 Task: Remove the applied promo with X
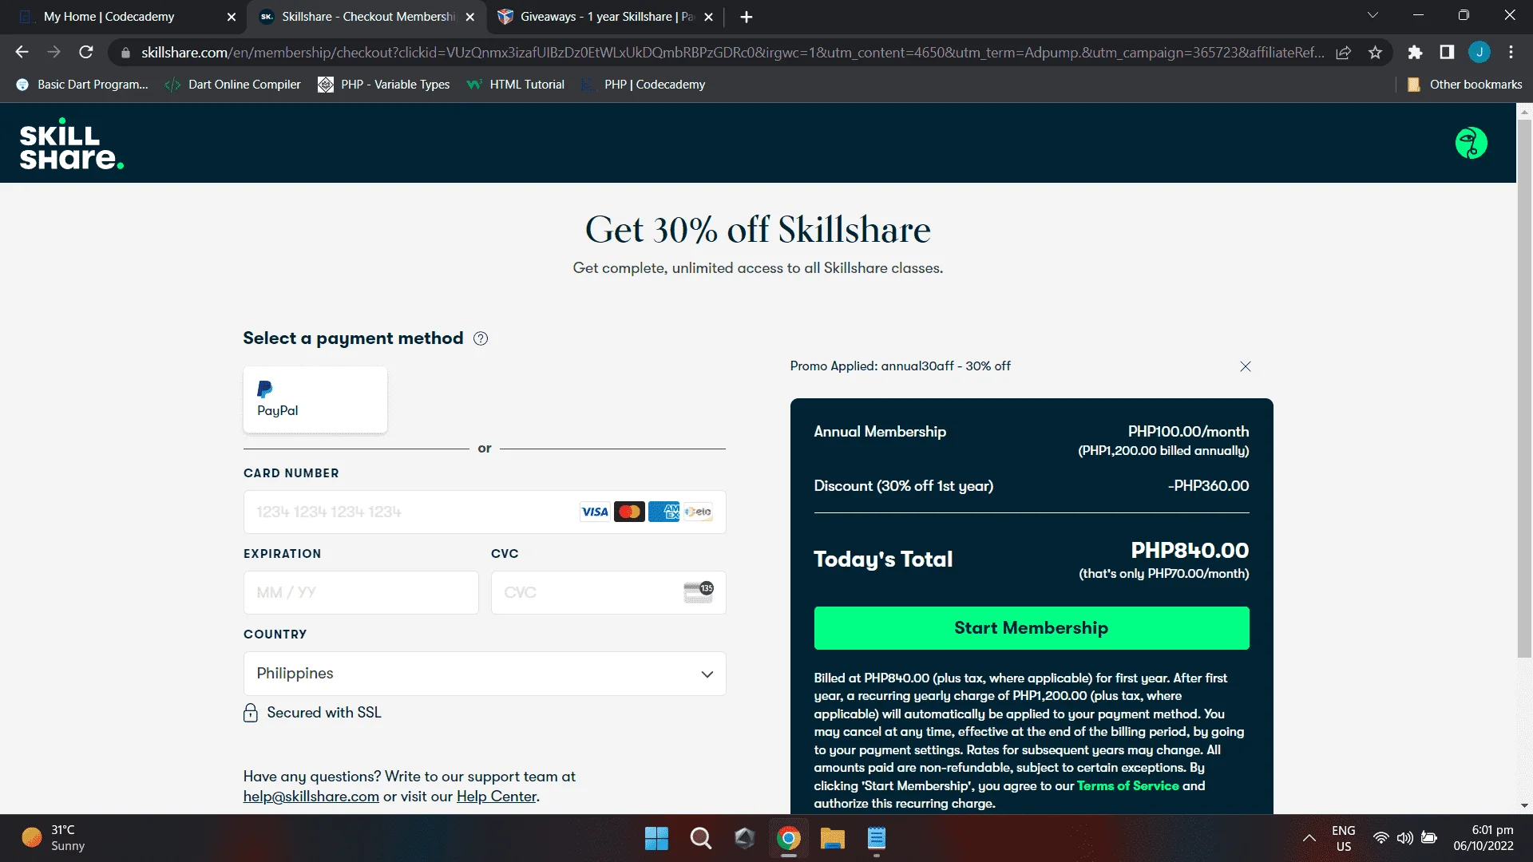point(1246,366)
